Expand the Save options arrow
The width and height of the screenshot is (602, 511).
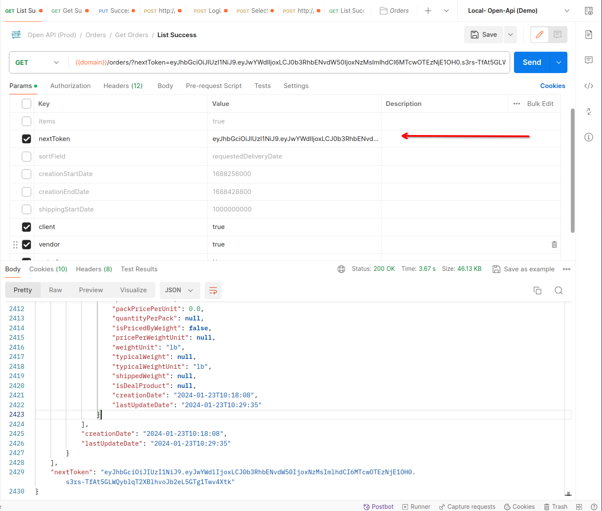[511, 35]
